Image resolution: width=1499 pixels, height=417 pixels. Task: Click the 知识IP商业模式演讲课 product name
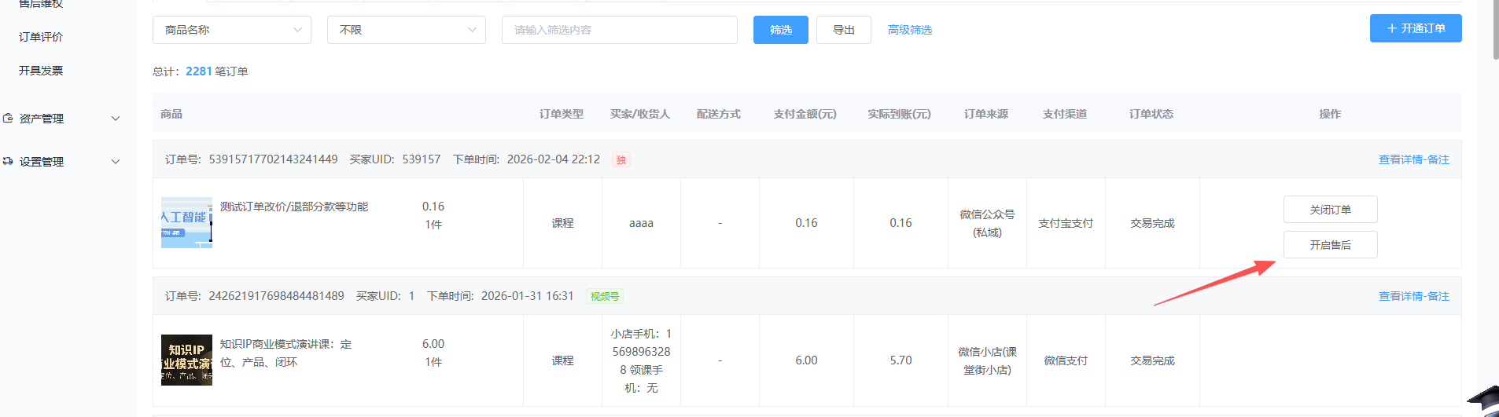[286, 353]
